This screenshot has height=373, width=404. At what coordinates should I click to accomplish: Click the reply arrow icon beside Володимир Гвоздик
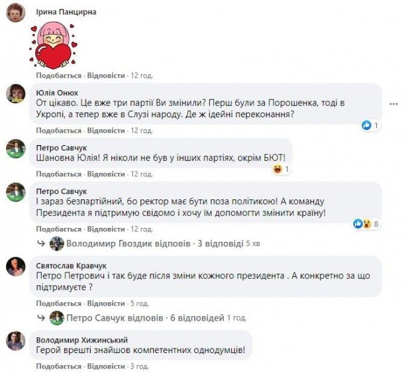42,243
